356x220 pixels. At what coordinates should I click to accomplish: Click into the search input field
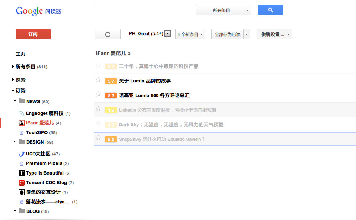tap(142, 10)
